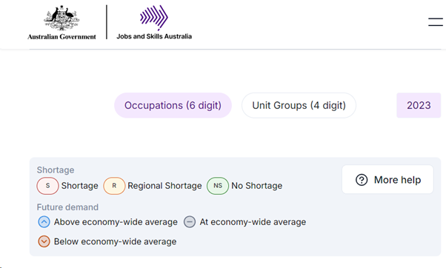Open the hamburger navigation menu

click(x=436, y=22)
